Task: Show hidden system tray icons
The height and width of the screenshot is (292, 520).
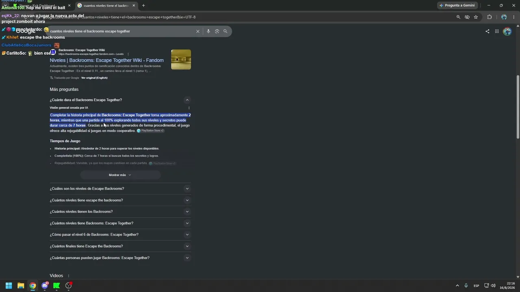Action: (x=457, y=286)
